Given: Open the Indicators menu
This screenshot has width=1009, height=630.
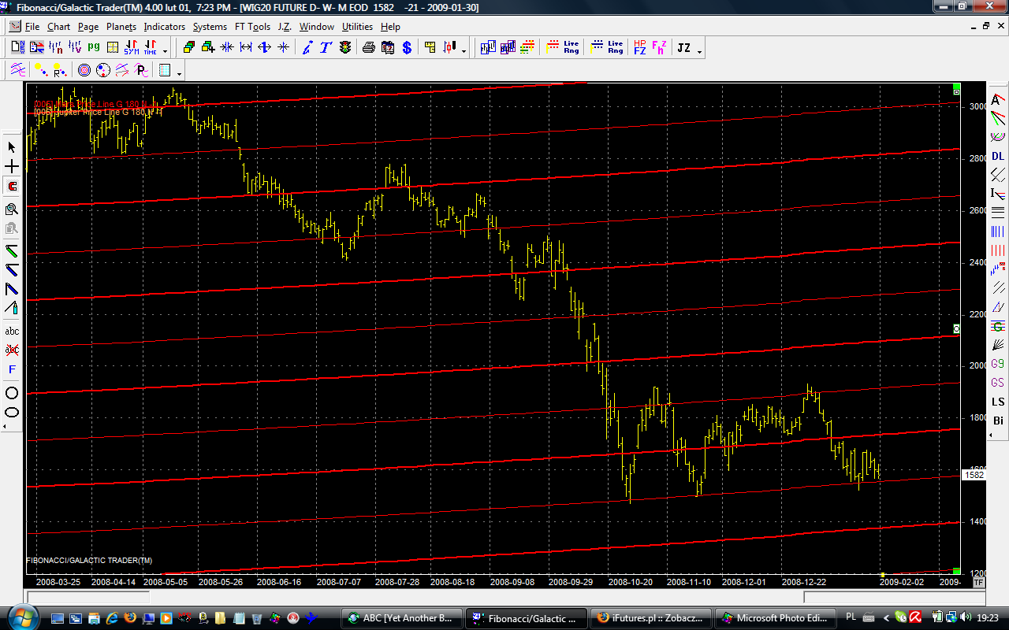Looking at the screenshot, I should pyautogui.click(x=164, y=26).
